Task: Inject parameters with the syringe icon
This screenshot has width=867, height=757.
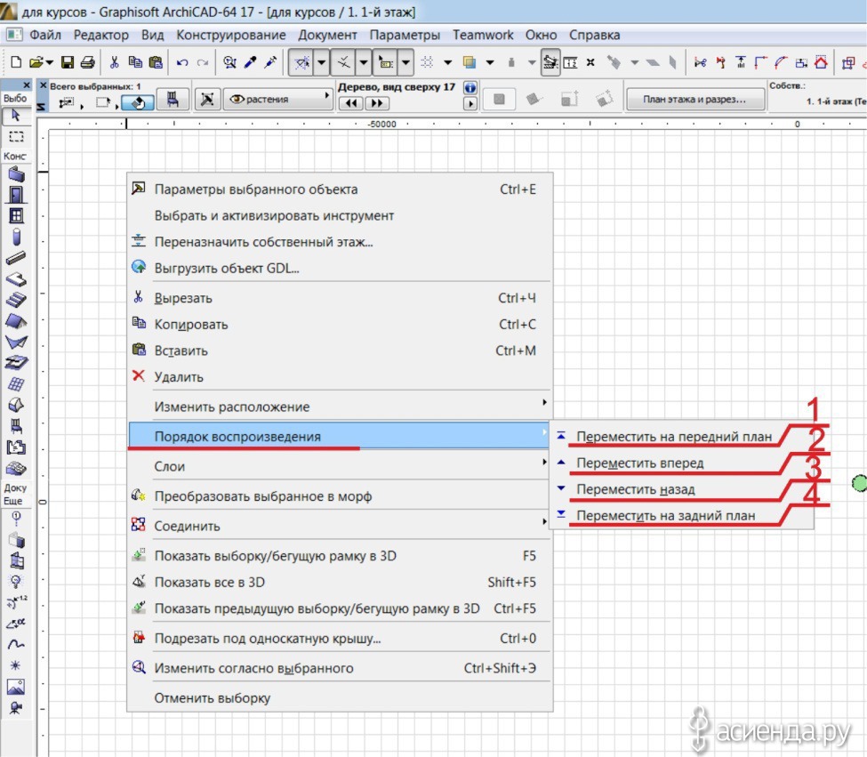Action: pyautogui.click(x=270, y=62)
